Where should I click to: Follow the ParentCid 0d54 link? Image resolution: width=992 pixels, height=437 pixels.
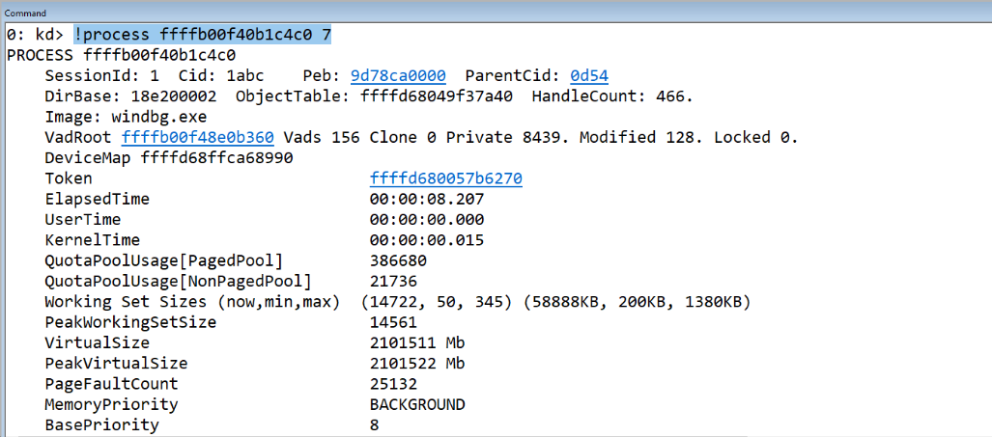[589, 76]
